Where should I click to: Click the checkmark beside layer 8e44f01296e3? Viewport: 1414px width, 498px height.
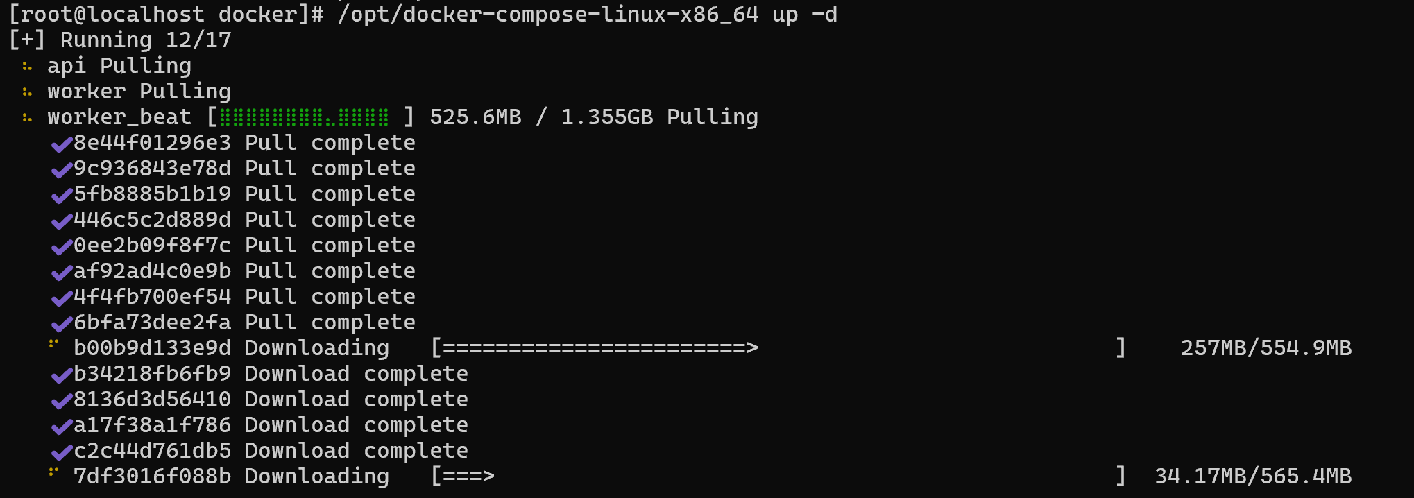tap(62, 144)
